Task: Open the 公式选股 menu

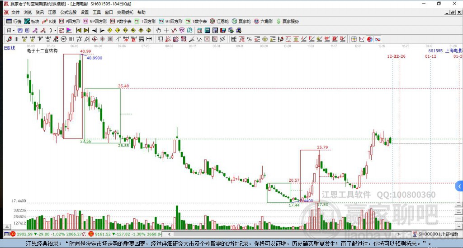Action: tap(68, 12)
